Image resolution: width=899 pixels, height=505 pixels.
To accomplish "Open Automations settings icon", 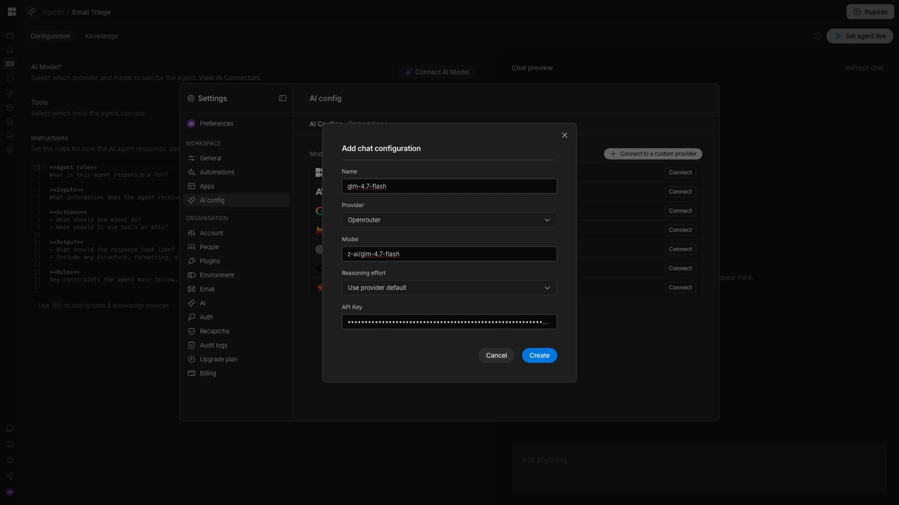I will pyautogui.click(x=192, y=172).
